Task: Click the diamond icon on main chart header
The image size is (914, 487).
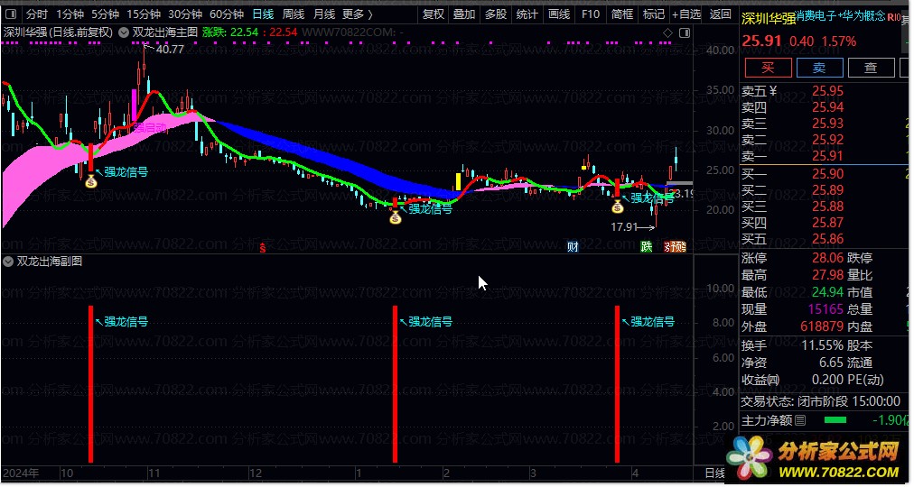Action: (668, 33)
